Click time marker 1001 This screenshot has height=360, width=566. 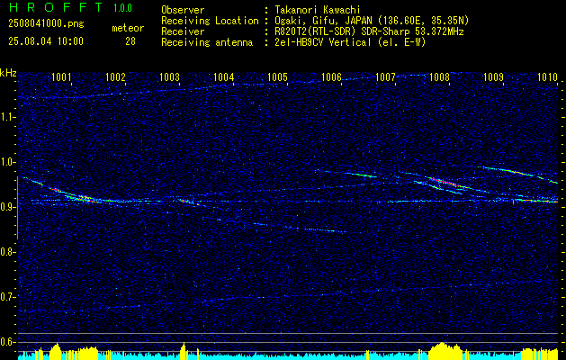point(61,76)
